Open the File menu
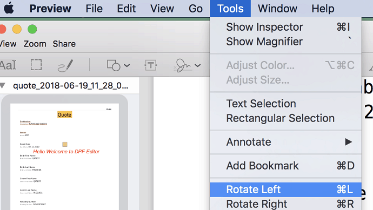The width and height of the screenshot is (373, 210). (x=94, y=9)
